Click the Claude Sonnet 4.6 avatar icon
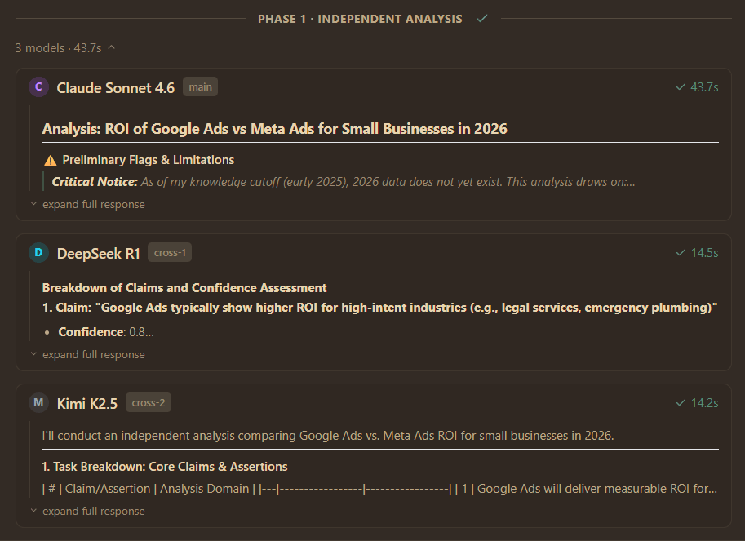745x541 pixels. coord(38,86)
